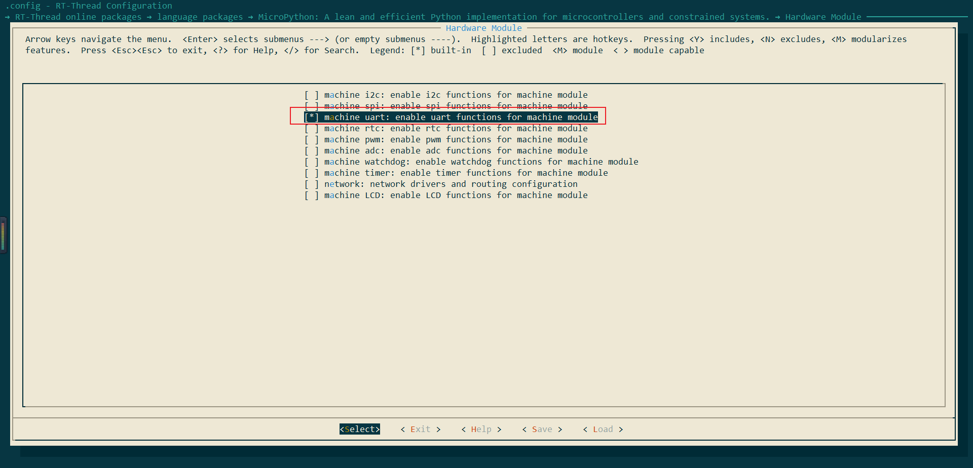973x468 pixels.
Task: Select 'machine LCD: enable LCD functions' text
Action: click(408, 195)
